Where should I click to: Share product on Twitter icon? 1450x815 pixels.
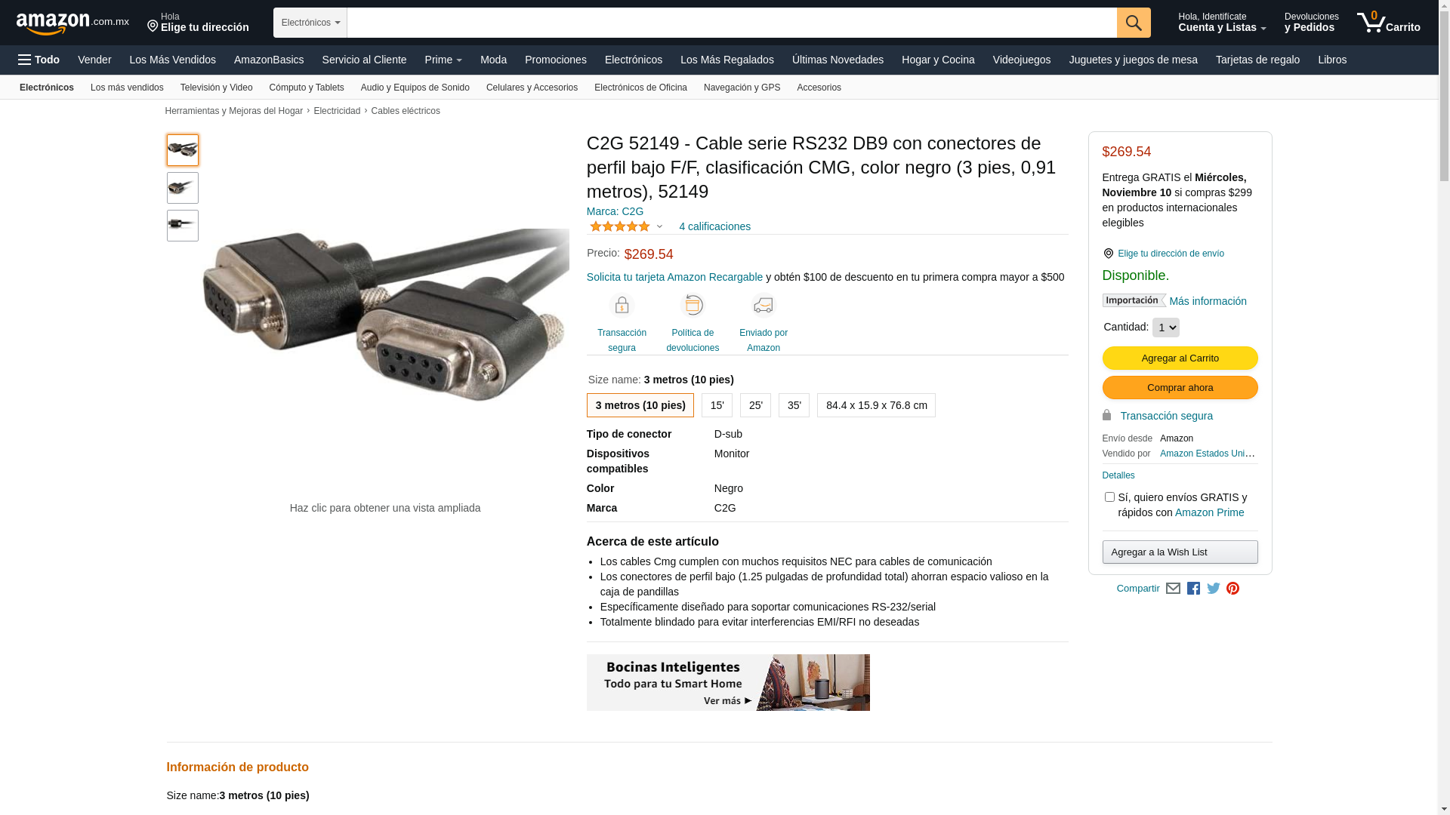(x=1214, y=589)
